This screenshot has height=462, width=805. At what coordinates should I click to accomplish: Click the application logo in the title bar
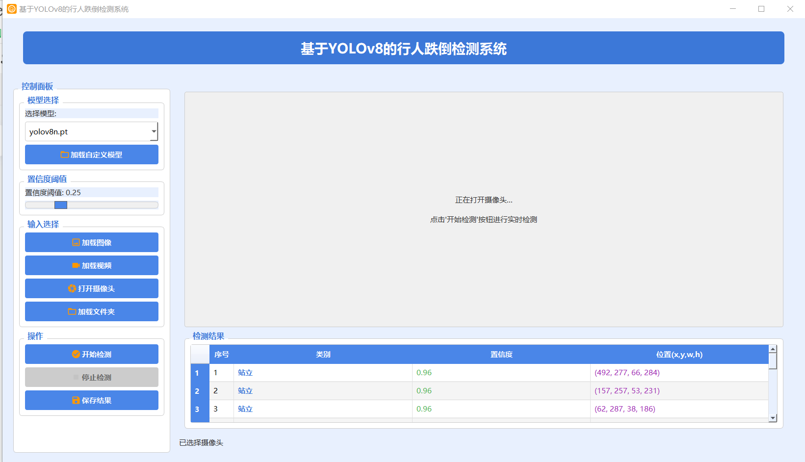11,8
